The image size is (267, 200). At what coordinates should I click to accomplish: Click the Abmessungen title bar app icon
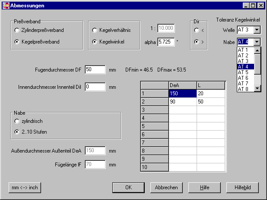click(6, 6)
